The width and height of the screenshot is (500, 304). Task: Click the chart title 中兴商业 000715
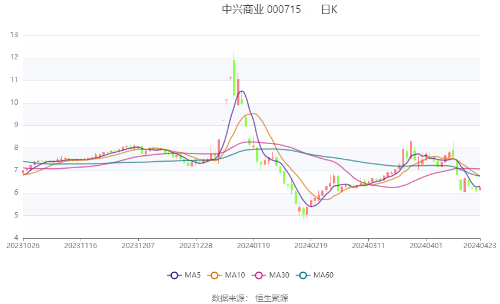[x=261, y=9]
